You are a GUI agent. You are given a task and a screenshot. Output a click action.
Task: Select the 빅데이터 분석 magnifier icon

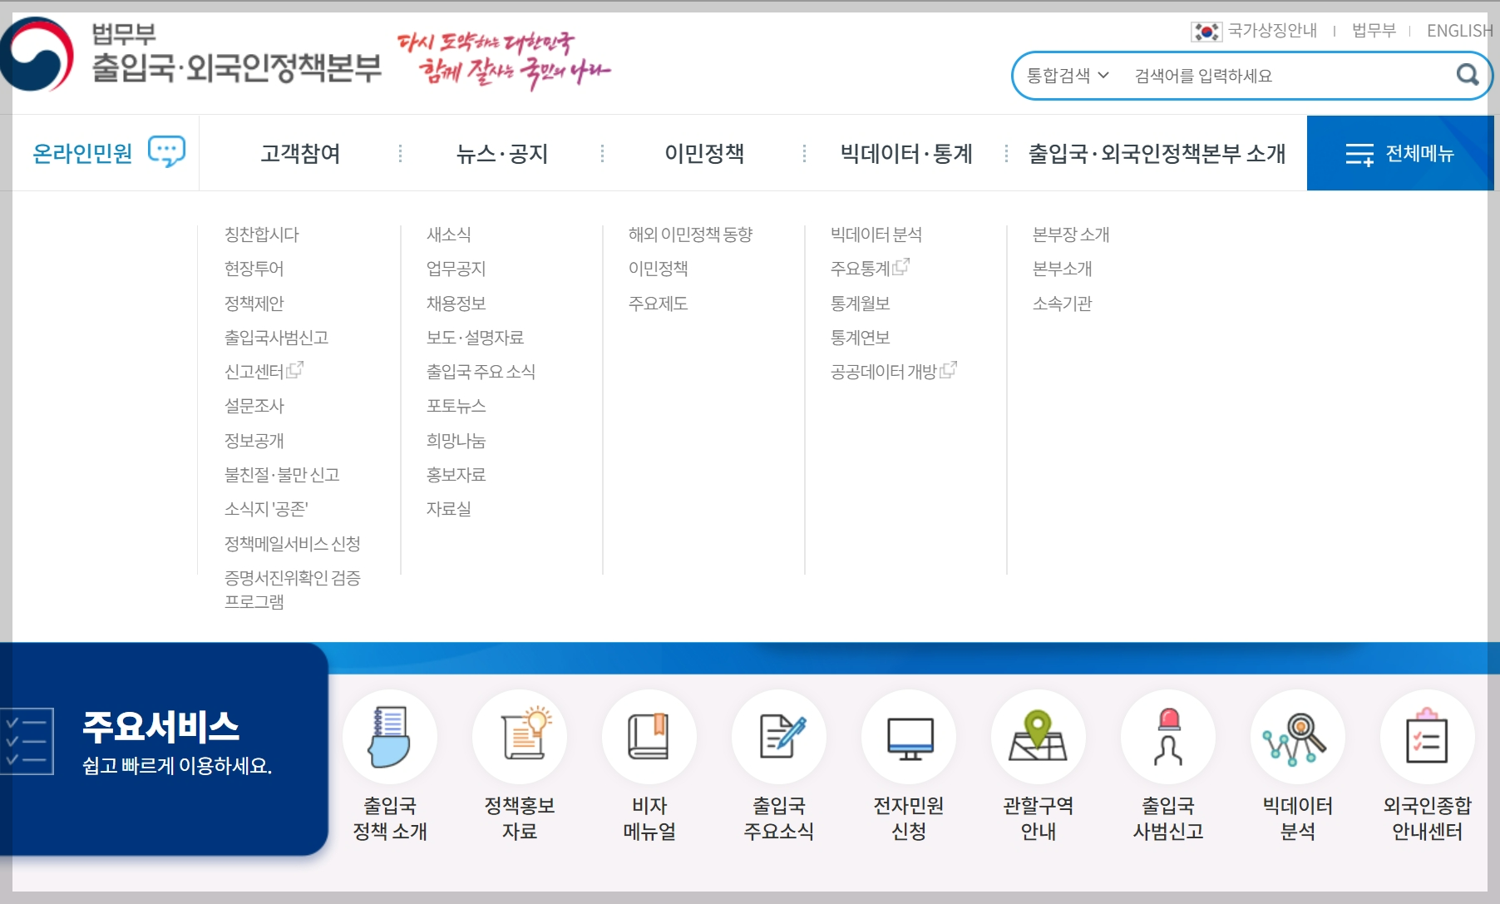[x=1298, y=737]
